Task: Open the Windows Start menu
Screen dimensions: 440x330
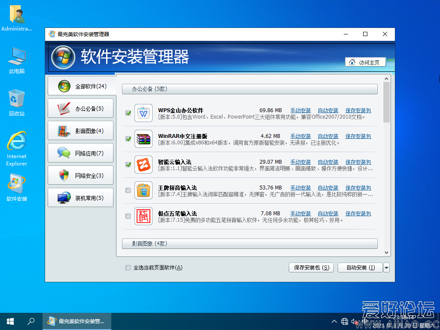Action: click(x=10, y=321)
